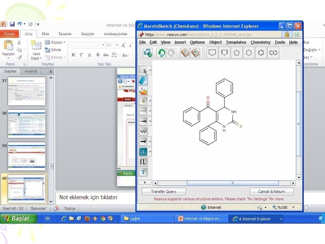Open the Insert menu in MarvinSketch
The image size is (325, 244).
tap(180, 42)
